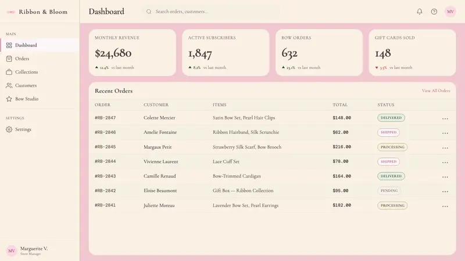Open the Active Subscribers card
465x261 pixels.
[226, 52]
